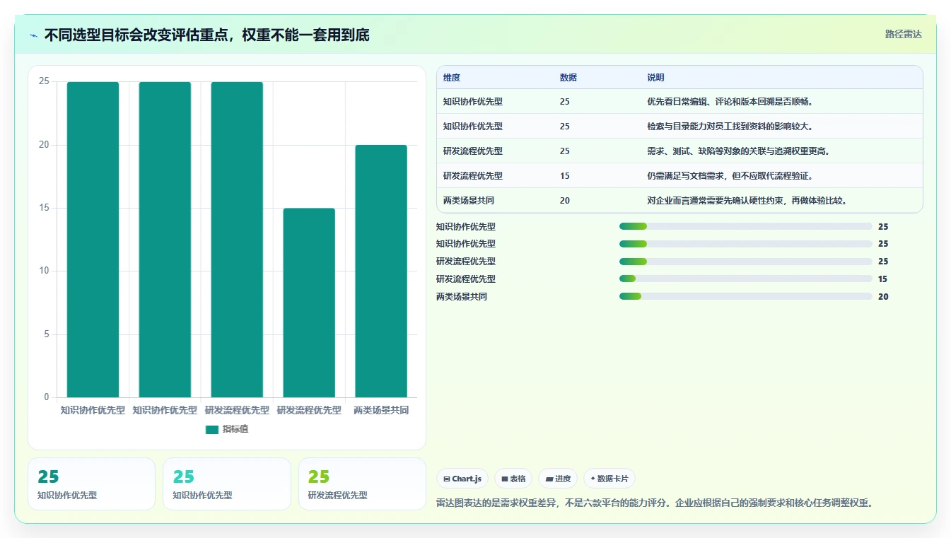Click the 数据 column header
The width and height of the screenshot is (951, 538).
(568, 78)
